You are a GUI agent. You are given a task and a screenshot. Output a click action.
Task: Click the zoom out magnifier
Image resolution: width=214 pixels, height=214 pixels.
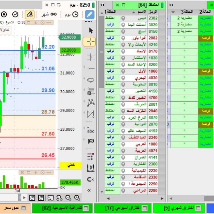pyautogui.click(x=68, y=198)
